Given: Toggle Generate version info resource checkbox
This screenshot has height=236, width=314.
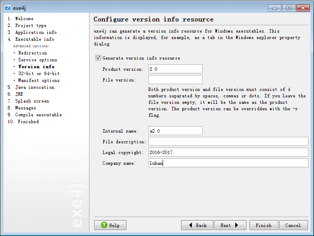Looking at the screenshot, I should click(x=98, y=58).
